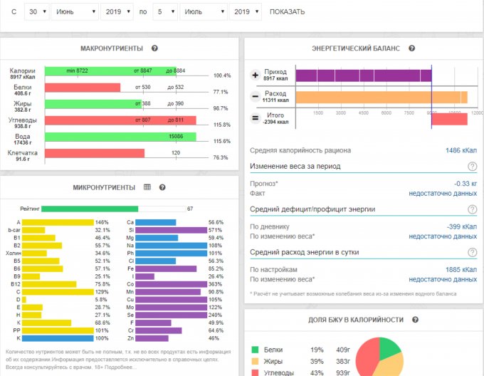Click the green Белки legend swatch
The width and height of the screenshot is (484, 376).
tap(256, 350)
